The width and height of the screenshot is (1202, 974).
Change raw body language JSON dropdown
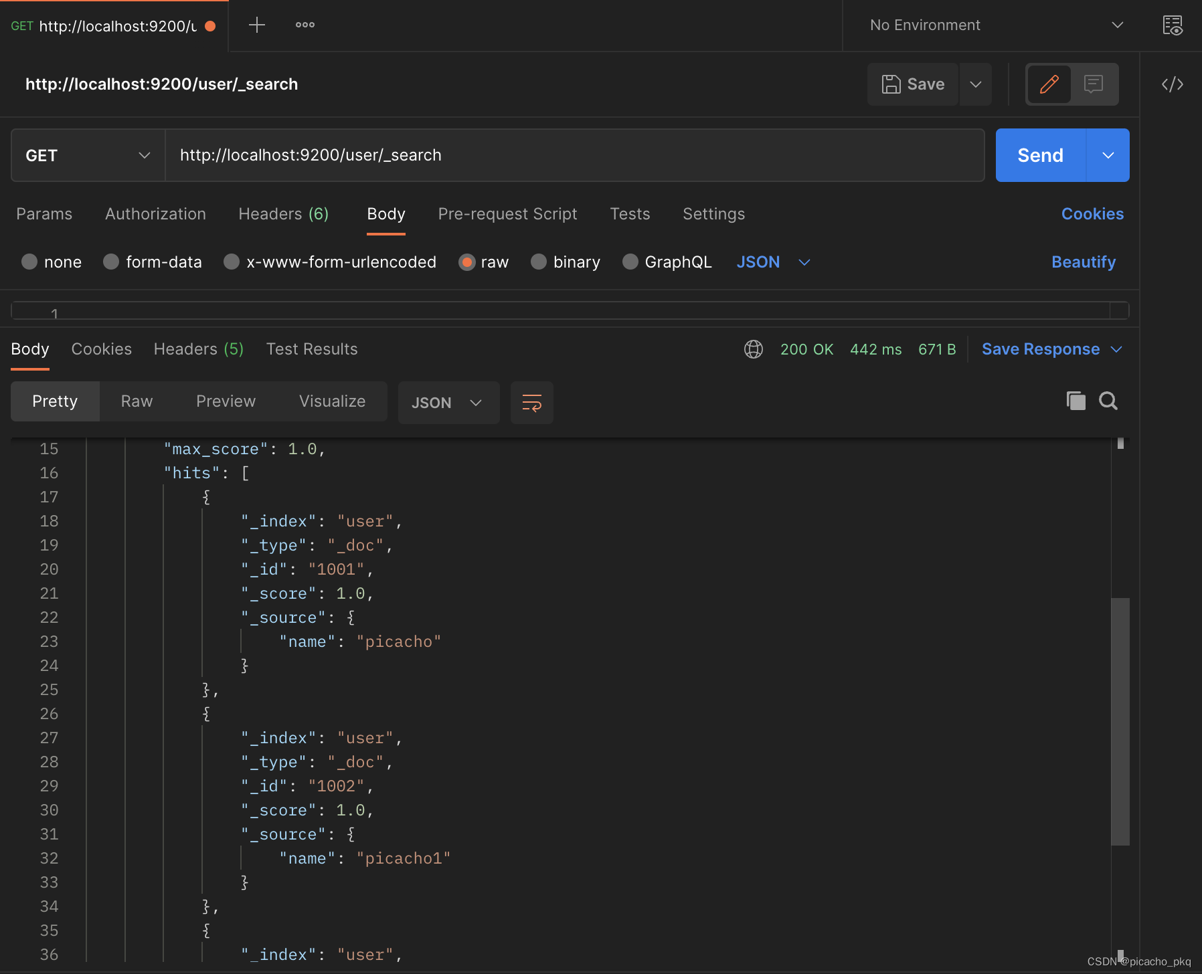click(x=773, y=262)
